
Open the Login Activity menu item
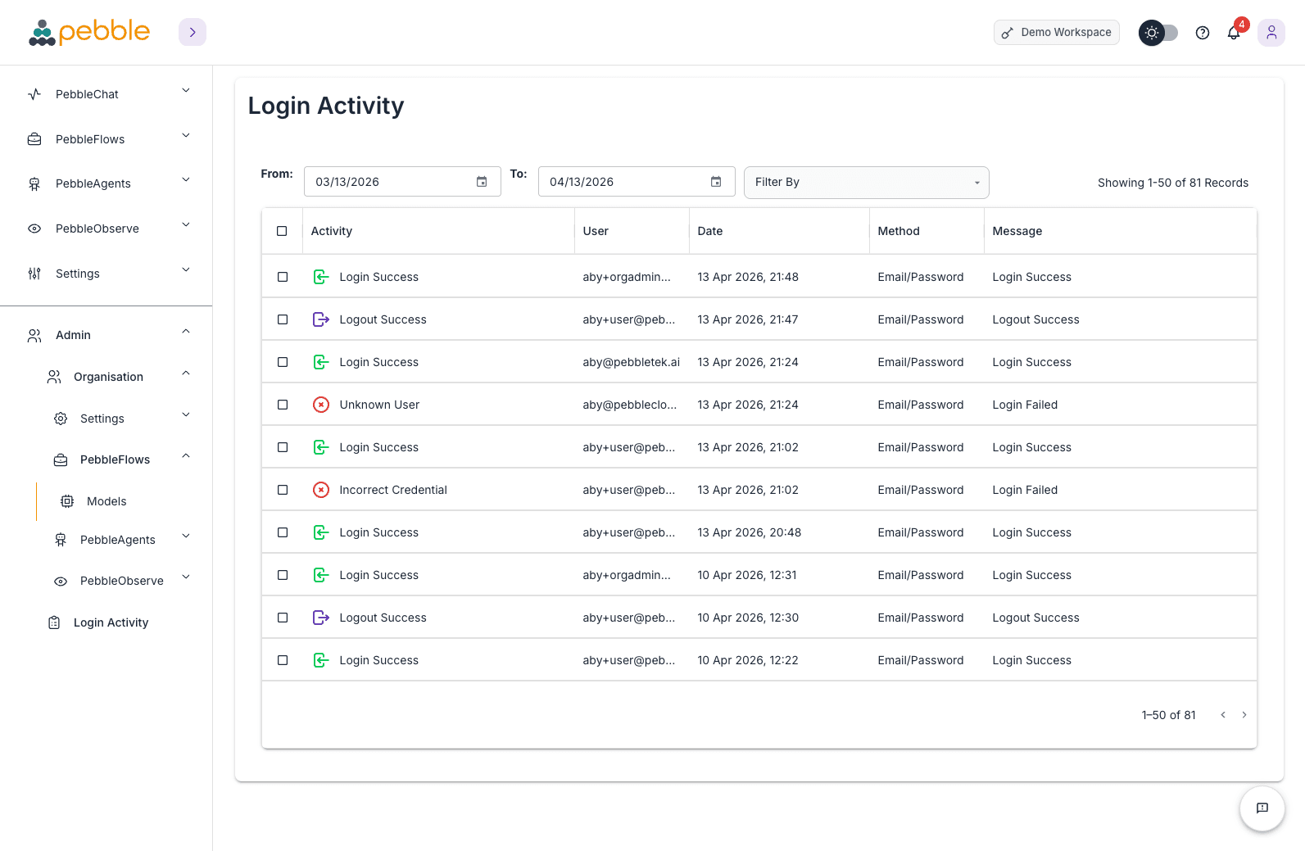pos(111,622)
